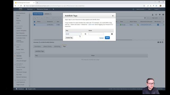Click the swap icon between Key and Value
The height and width of the screenshot is (95, 170).
[86, 34]
